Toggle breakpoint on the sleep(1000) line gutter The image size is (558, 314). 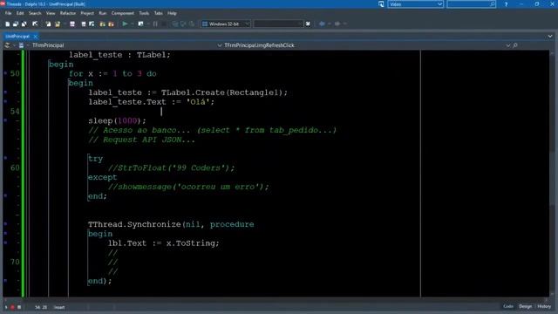tap(5, 120)
